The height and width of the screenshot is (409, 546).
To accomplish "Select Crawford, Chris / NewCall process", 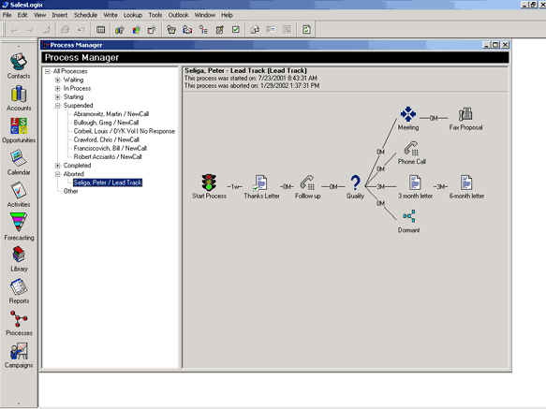I will click(106, 139).
